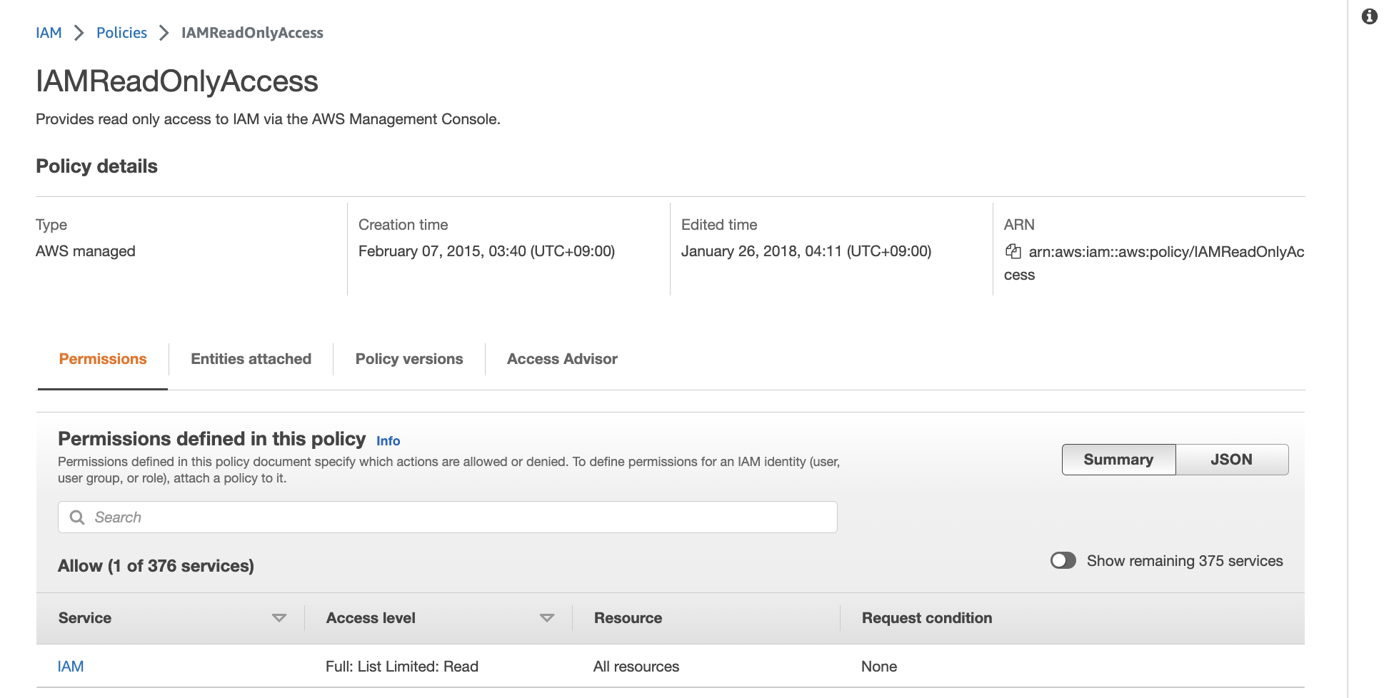The width and height of the screenshot is (1384, 698).
Task: Copy the policy ARN with the copy icon
Action: (x=1013, y=251)
